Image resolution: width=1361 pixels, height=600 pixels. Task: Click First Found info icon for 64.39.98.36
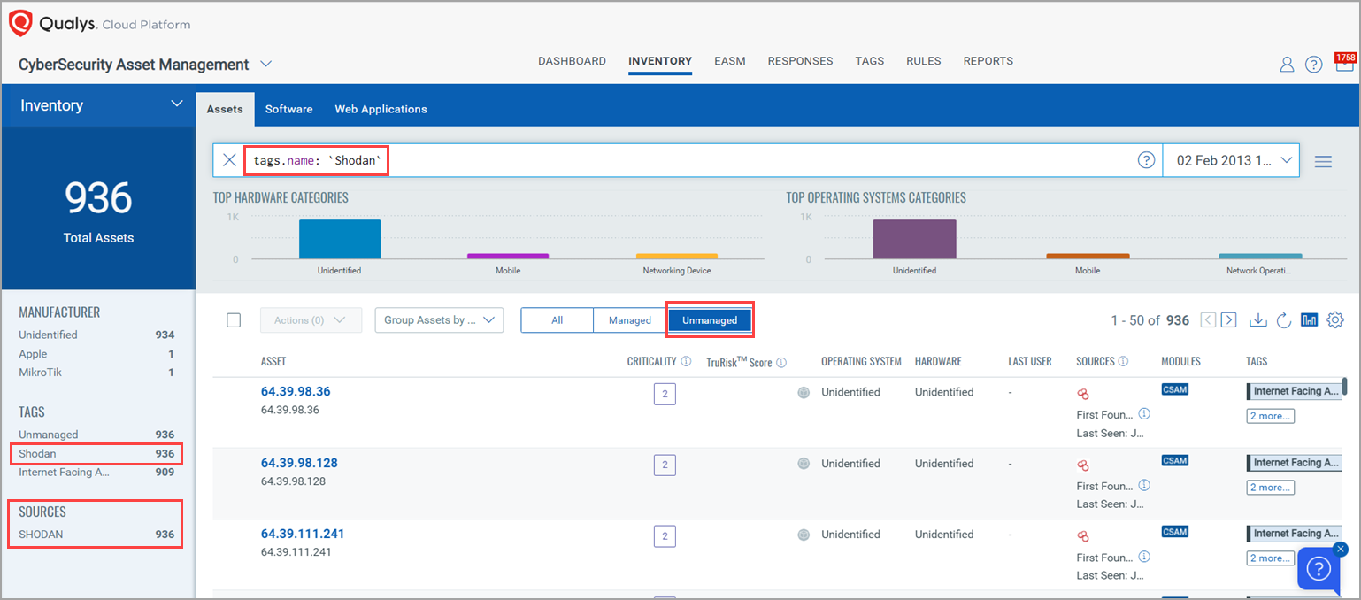[x=1144, y=413]
